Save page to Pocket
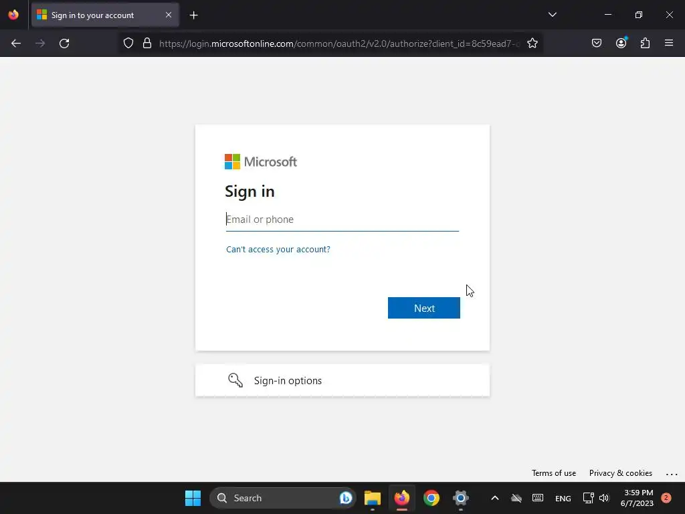This screenshot has width=685, height=514. (x=596, y=44)
